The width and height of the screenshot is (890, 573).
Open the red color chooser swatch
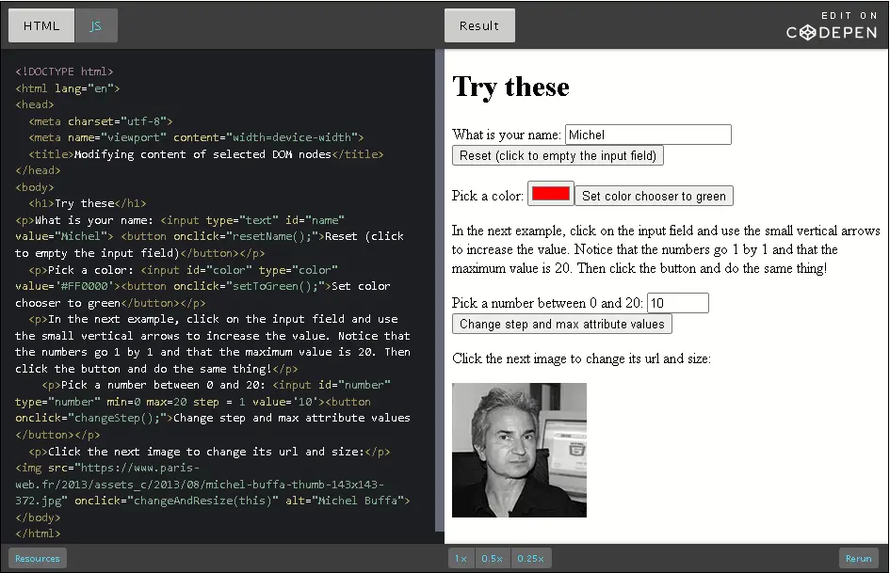pyautogui.click(x=551, y=194)
